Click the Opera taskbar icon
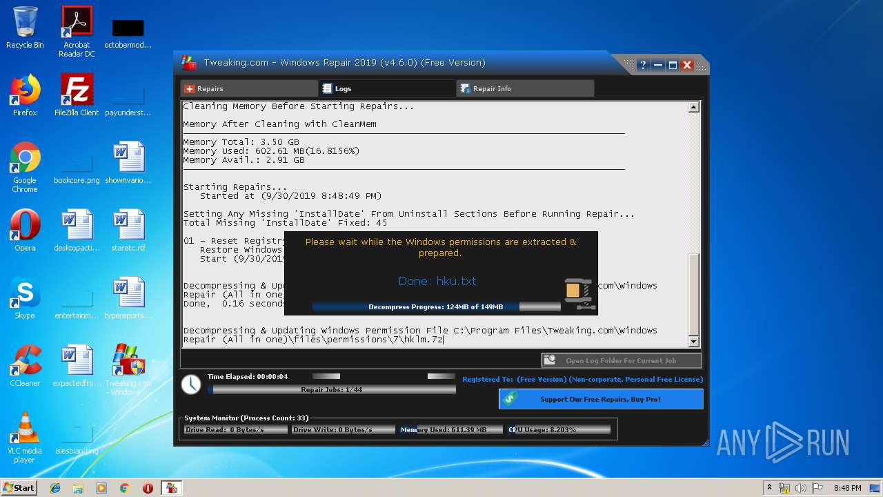 (x=148, y=488)
